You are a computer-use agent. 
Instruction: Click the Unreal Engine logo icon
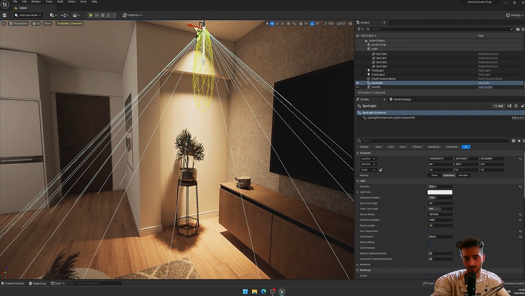click(x=4, y=4)
